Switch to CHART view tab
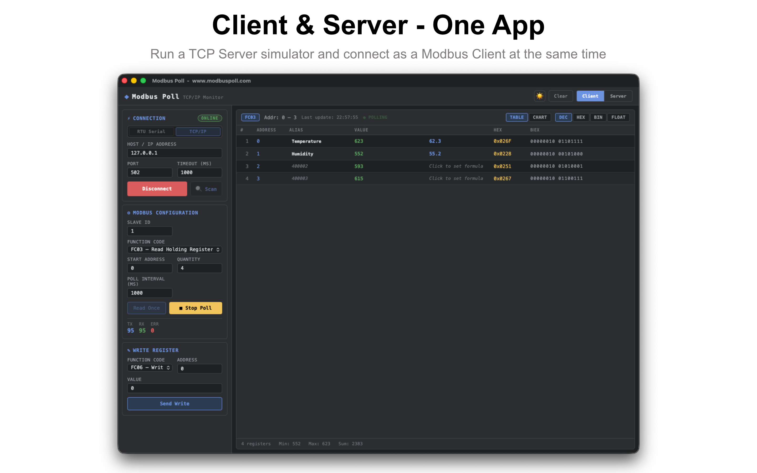 [x=540, y=117]
